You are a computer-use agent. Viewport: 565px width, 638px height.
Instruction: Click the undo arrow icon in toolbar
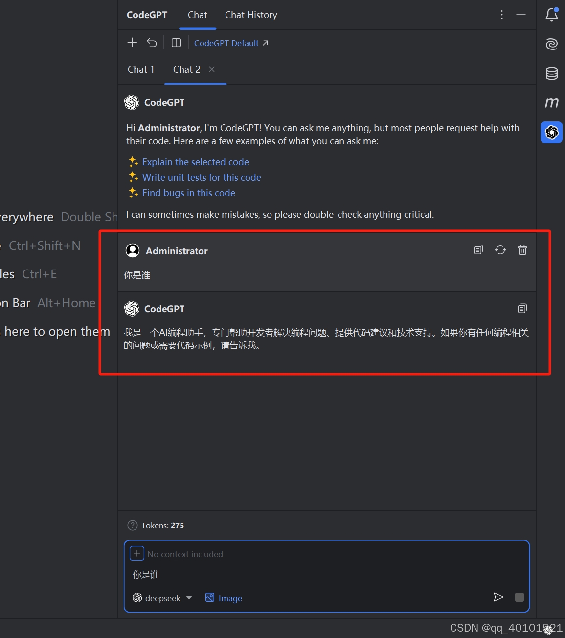click(x=152, y=43)
